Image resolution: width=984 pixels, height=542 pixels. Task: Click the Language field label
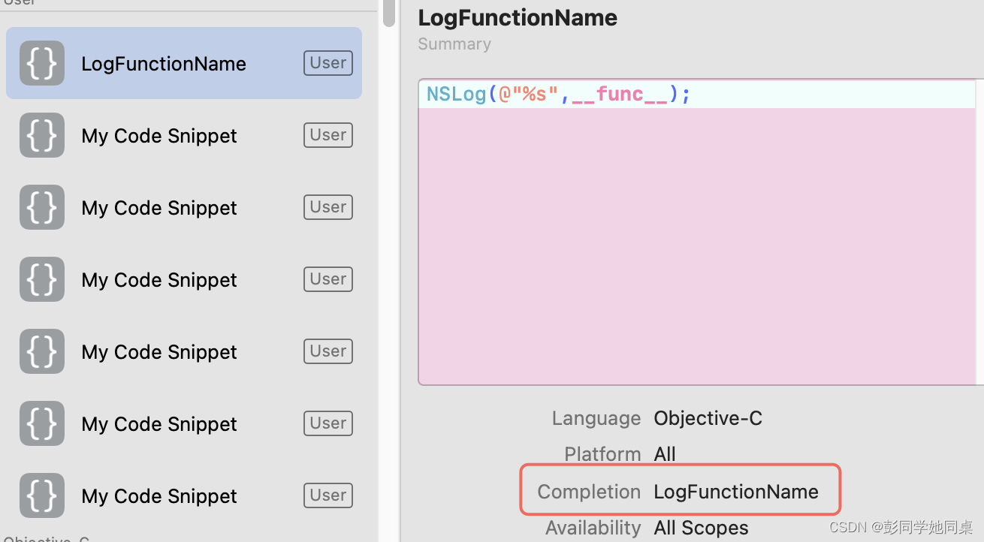[x=596, y=418]
